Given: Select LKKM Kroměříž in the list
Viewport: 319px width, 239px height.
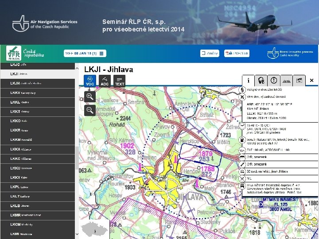Looking at the screenshot, I should [38, 140].
